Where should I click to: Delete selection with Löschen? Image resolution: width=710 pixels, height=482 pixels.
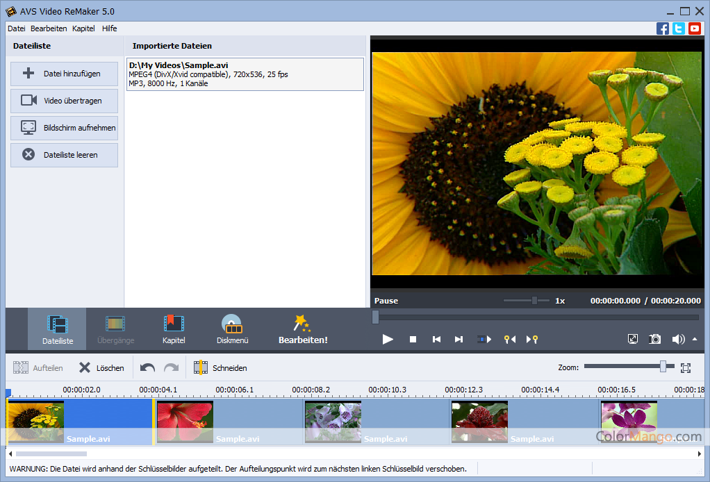(x=101, y=367)
